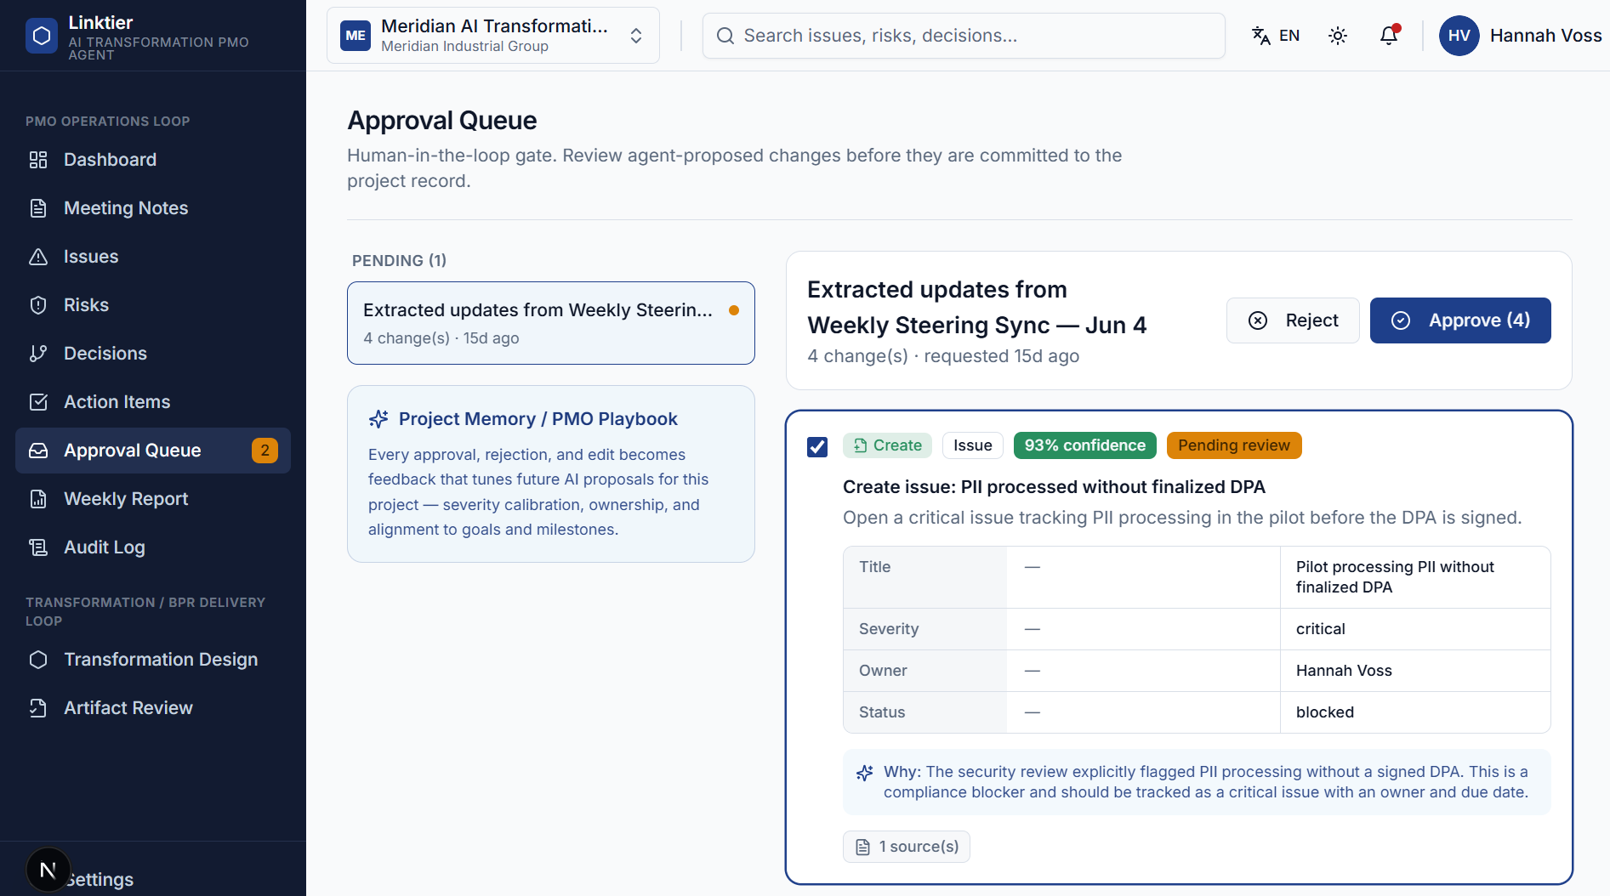Image resolution: width=1610 pixels, height=896 pixels.
Task: Open the 1 source(s) chip
Action: [x=907, y=847]
